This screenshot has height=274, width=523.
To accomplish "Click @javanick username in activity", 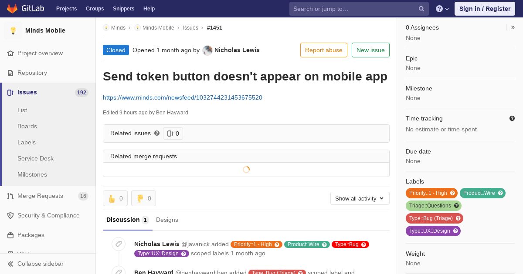I will [195, 244].
